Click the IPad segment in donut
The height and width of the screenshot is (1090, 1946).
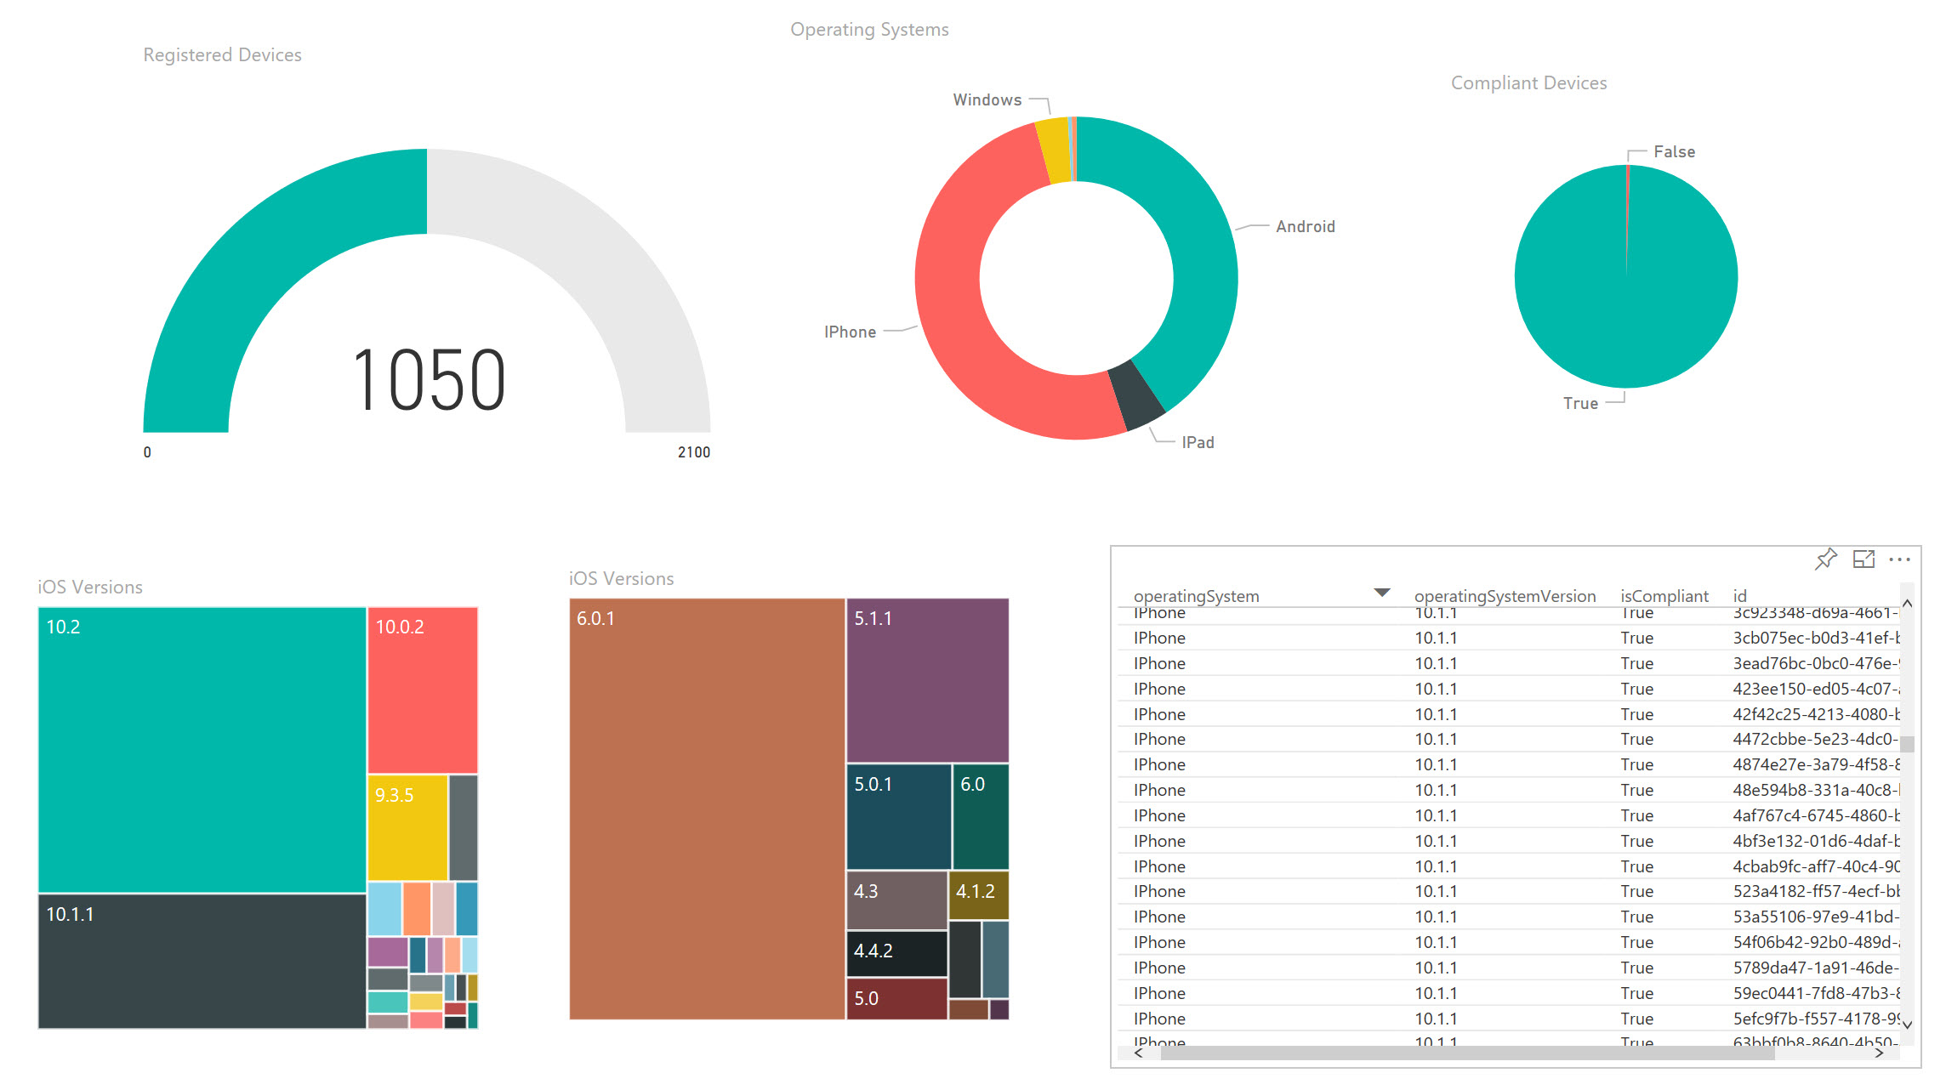tap(1138, 397)
